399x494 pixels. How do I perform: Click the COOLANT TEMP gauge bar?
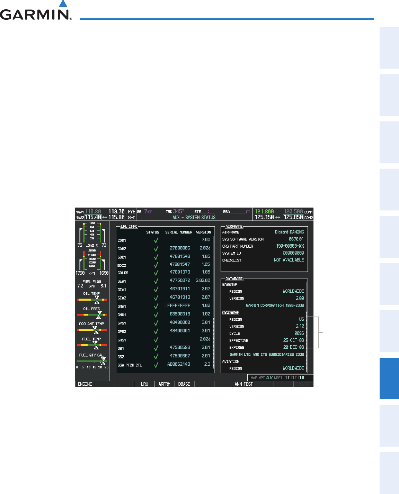(x=92, y=330)
